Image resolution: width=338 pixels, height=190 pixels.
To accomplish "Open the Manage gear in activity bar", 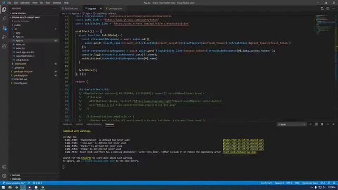I will [x=4, y=176].
